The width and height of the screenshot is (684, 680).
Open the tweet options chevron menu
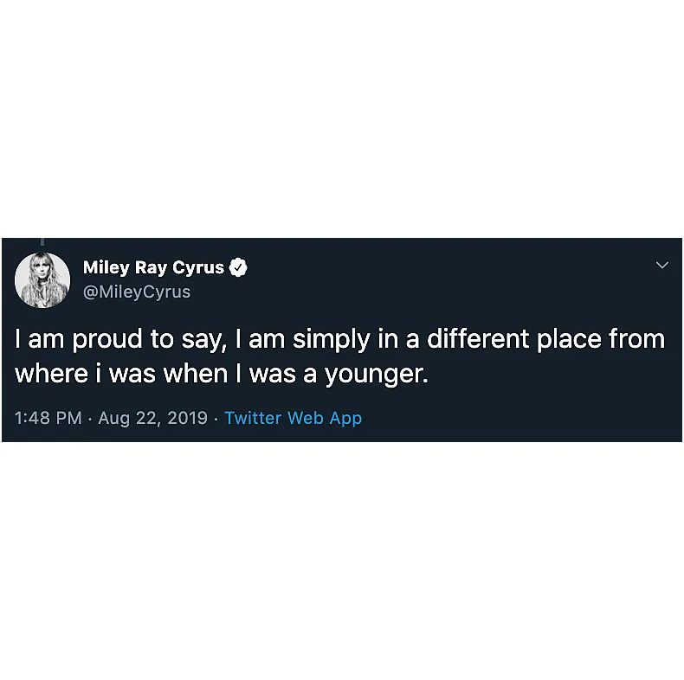pos(662,265)
